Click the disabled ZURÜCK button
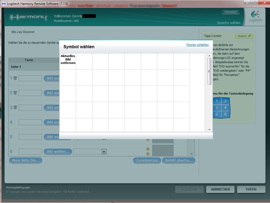Screen dimensions: 270x203 tap(189, 189)
